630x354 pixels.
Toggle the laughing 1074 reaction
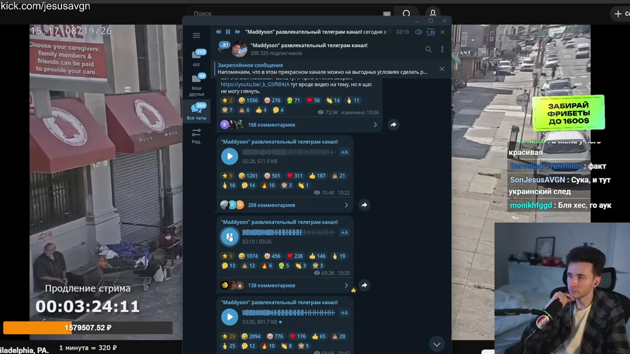coord(248,256)
